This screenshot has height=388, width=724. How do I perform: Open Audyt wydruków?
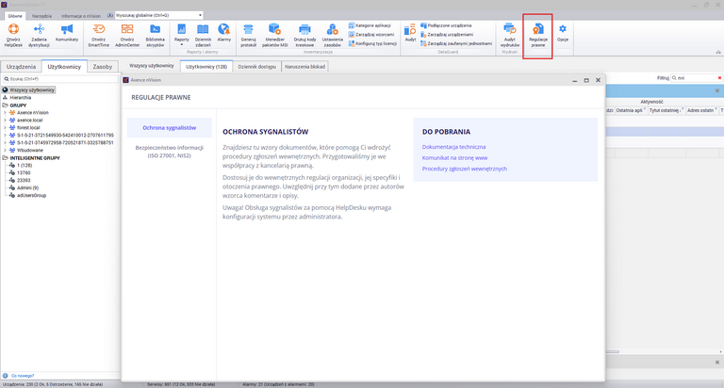[x=510, y=35]
